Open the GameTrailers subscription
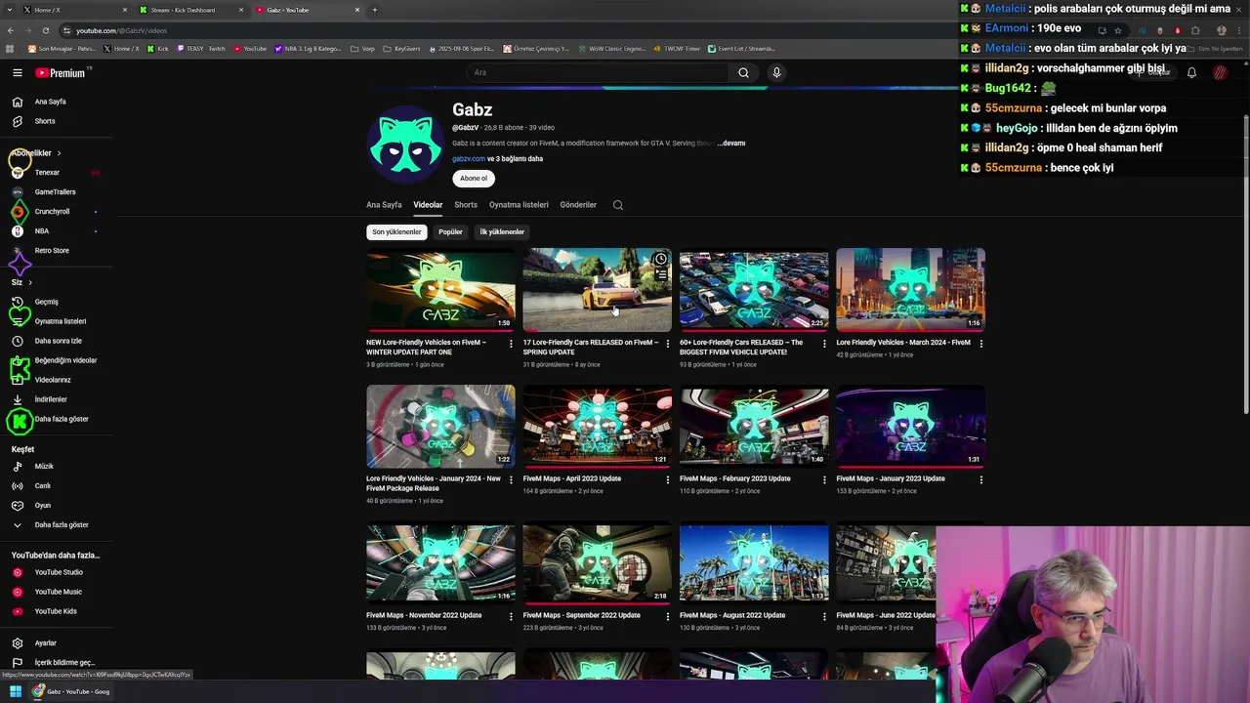 (x=55, y=192)
